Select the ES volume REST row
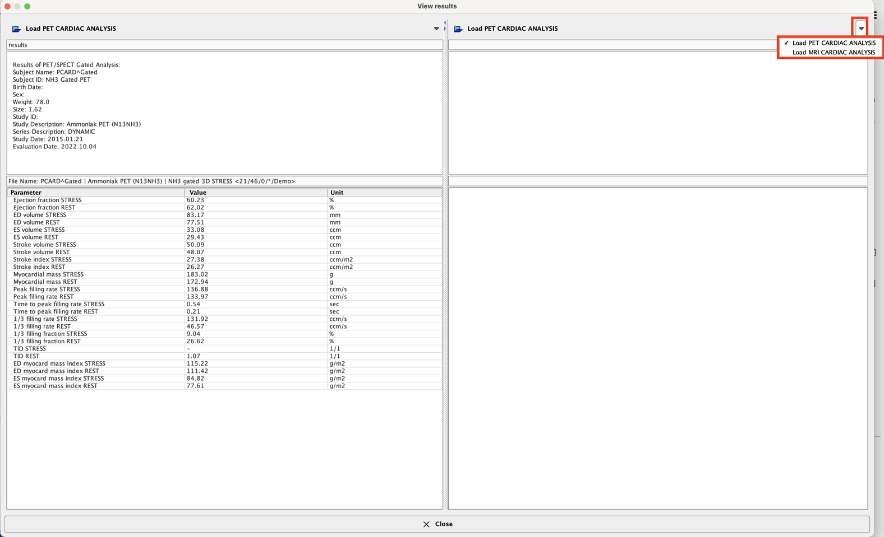 pyautogui.click(x=224, y=237)
